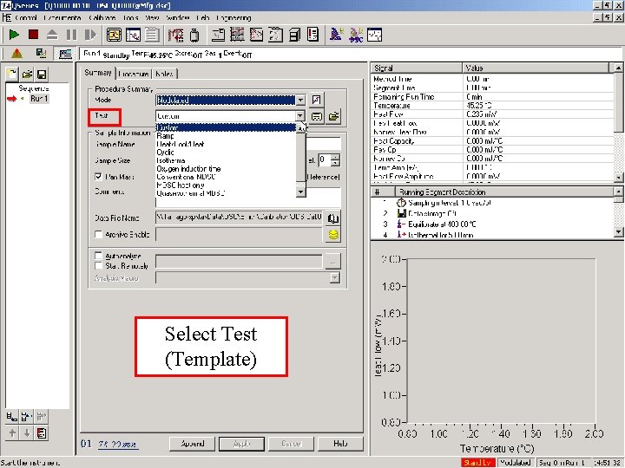The width and height of the screenshot is (625, 468).
Task: Start the run with green play icon
Action: (14, 35)
